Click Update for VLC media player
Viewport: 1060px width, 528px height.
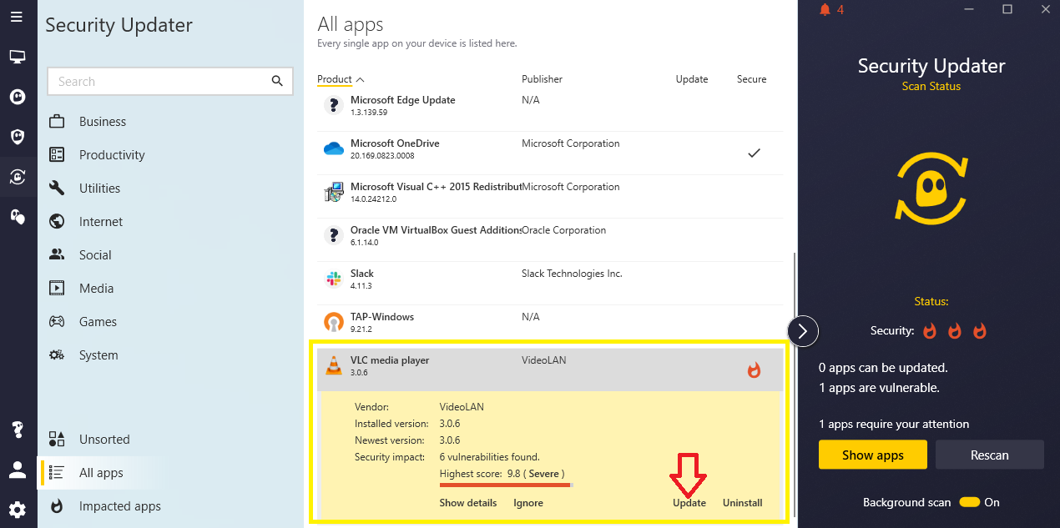pyautogui.click(x=689, y=503)
